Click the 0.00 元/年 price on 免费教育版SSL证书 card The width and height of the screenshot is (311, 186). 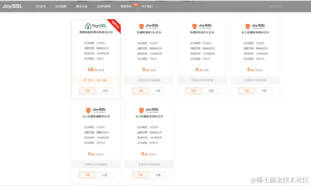tap(149, 69)
